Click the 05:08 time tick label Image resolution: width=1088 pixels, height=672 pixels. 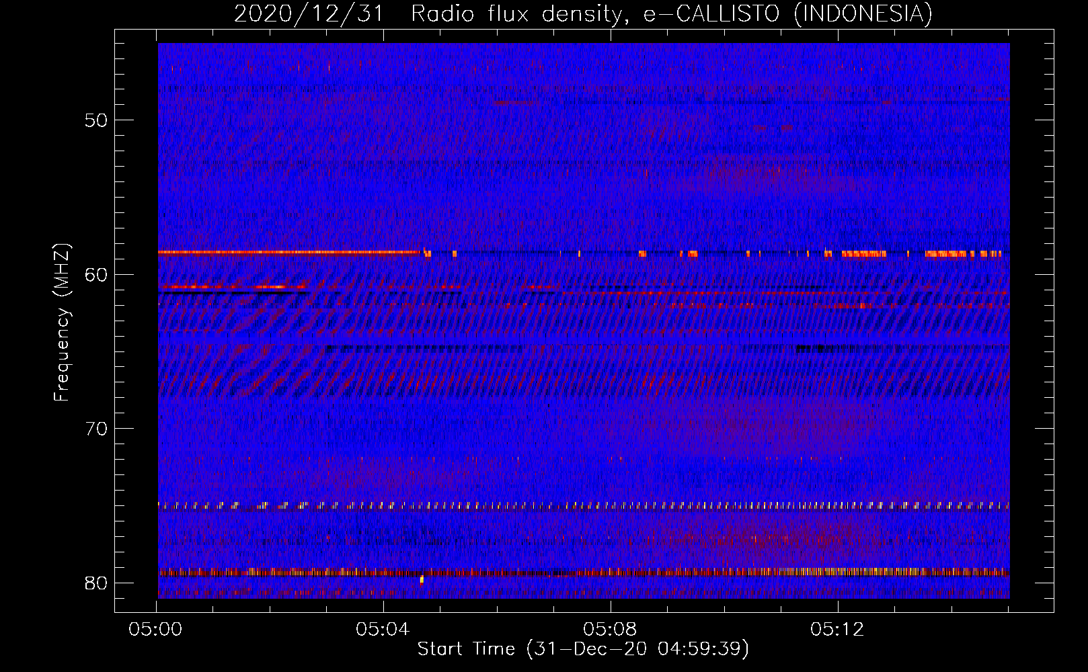610,630
